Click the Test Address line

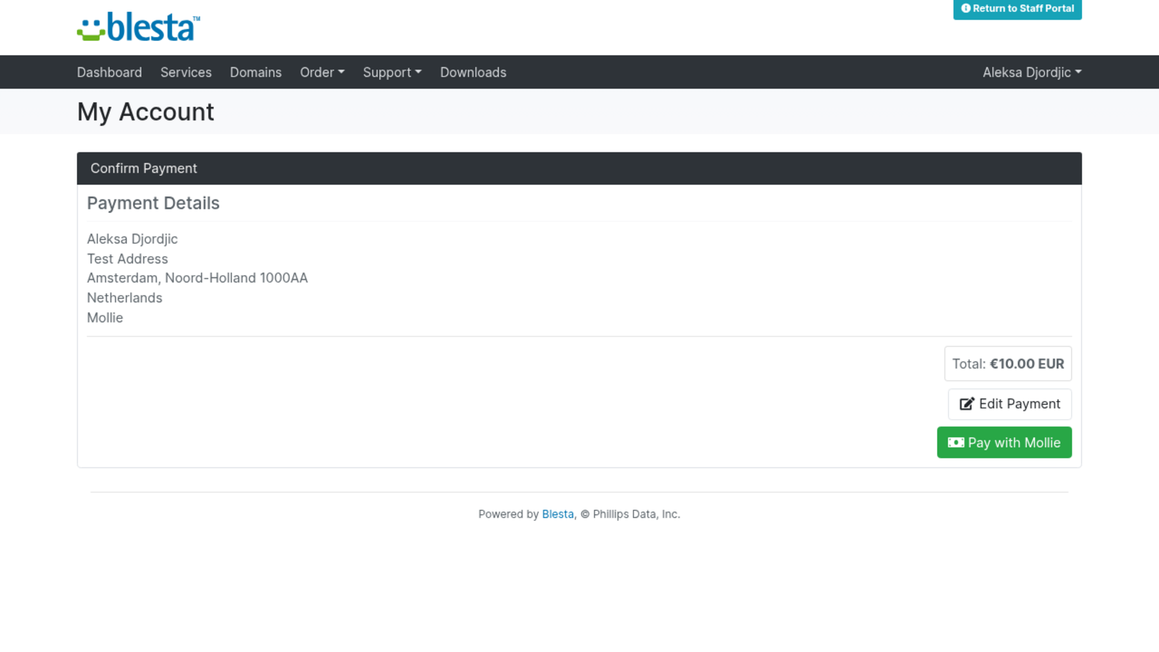(127, 259)
